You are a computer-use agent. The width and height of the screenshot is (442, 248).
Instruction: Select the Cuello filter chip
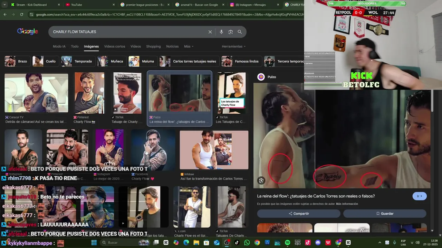[45, 61]
